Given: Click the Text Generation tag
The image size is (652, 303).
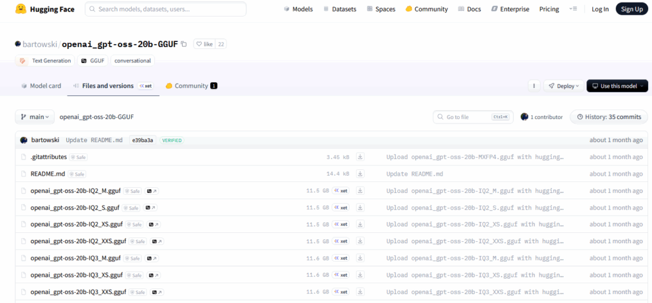Looking at the screenshot, I should tap(45, 60).
